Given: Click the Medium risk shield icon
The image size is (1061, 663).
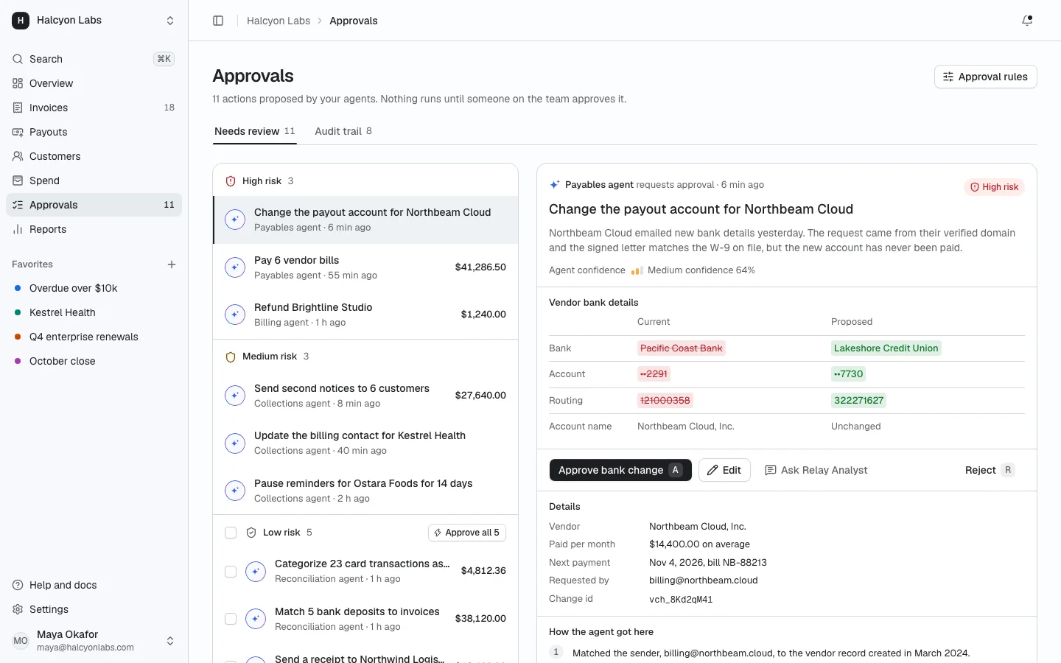Looking at the screenshot, I should (x=231, y=357).
